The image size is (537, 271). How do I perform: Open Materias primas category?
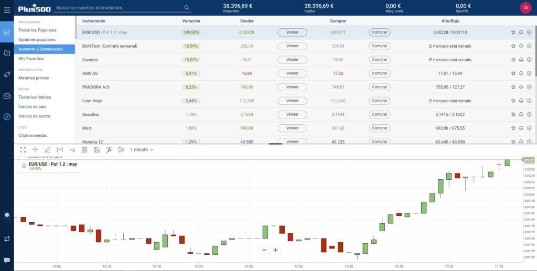(34, 78)
